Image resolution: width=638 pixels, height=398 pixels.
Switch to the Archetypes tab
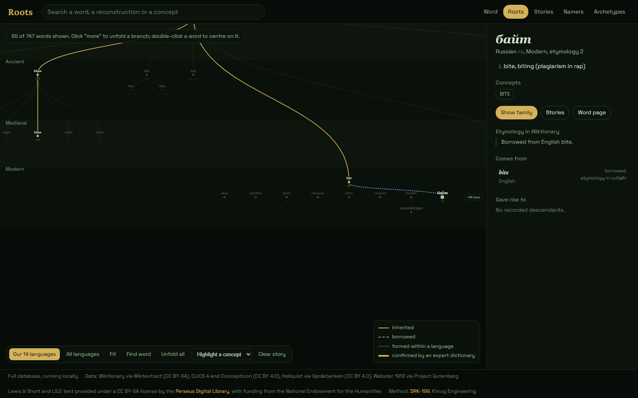609,12
